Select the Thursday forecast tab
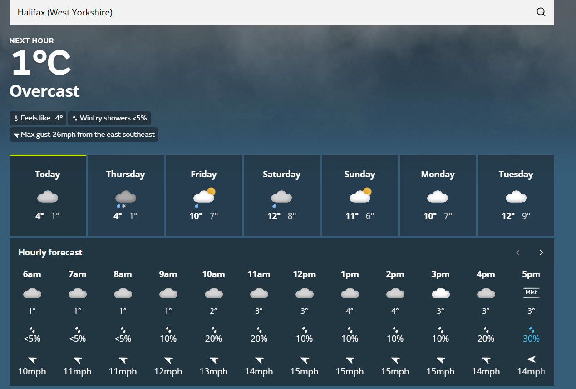 coord(126,195)
